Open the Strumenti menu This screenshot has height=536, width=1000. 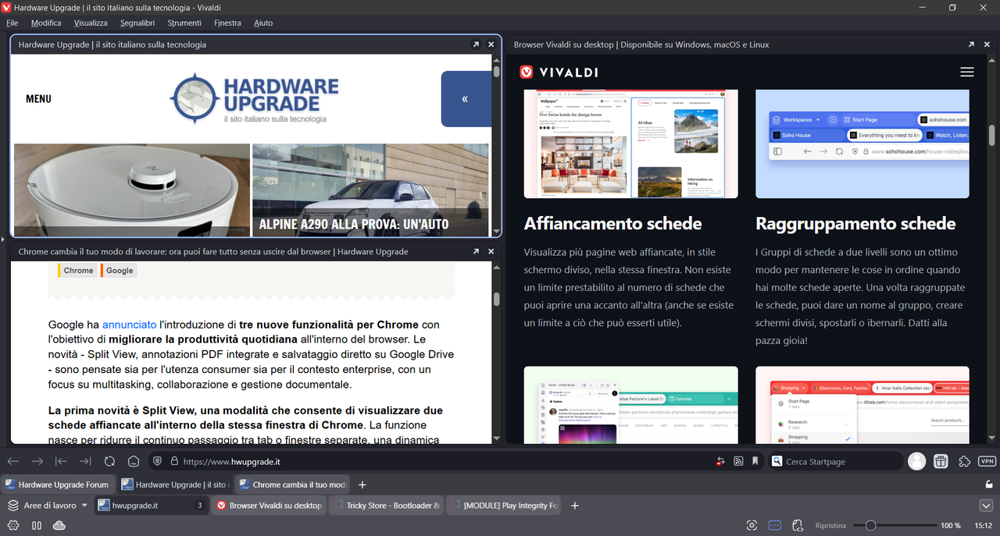tap(184, 23)
